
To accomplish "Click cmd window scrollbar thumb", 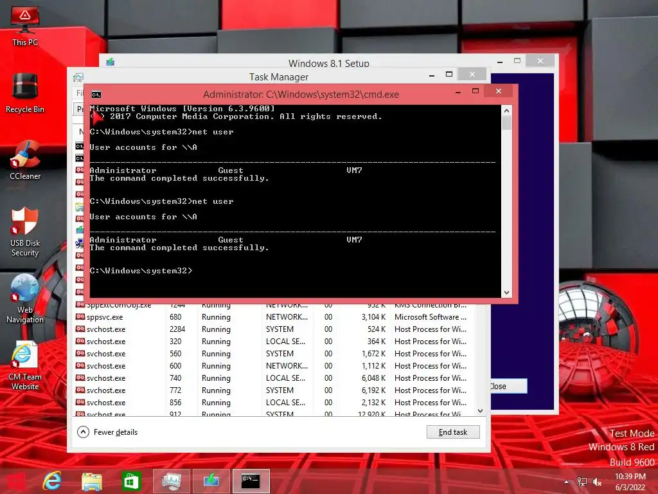I will [506, 123].
